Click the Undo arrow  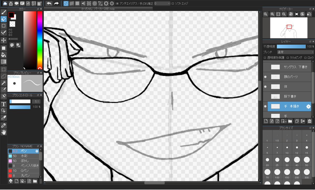pyautogui.click(x=49, y=3)
